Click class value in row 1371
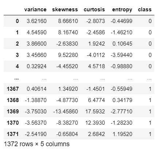 (x=150, y=134)
